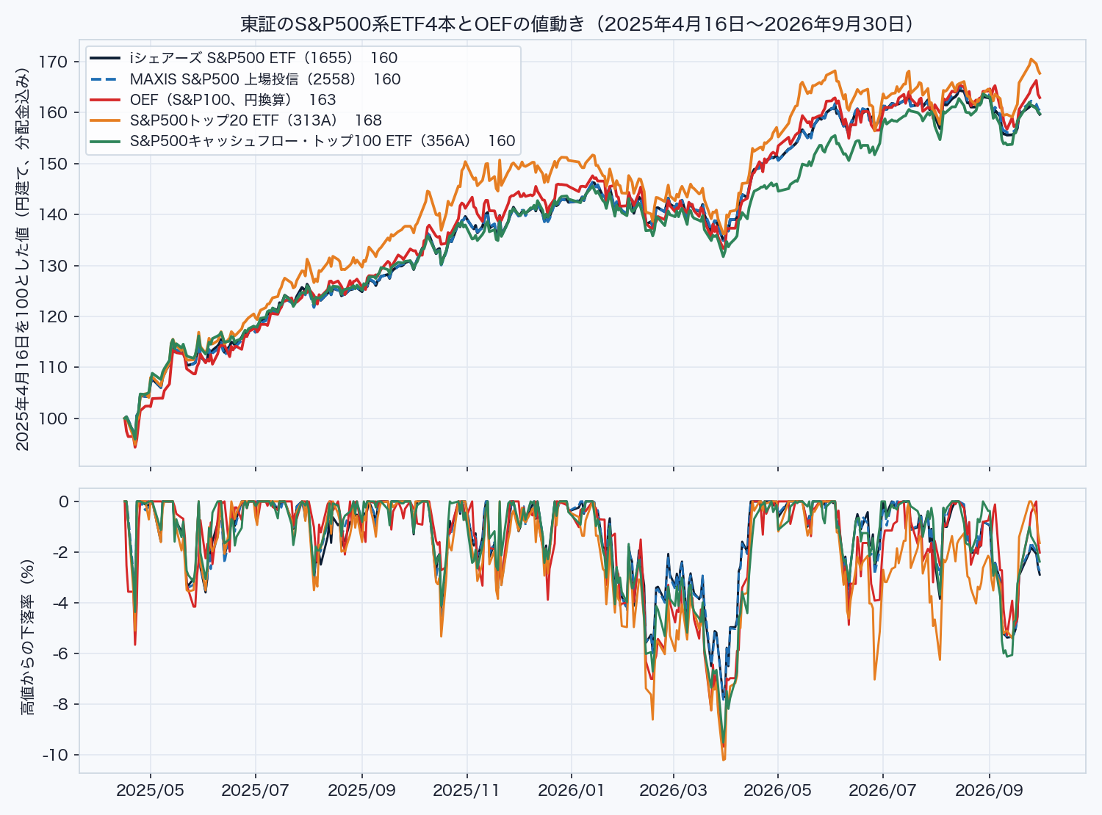Click the 2025/11 x-axis date label
Image resolution: width=1102 pixels, height=815 pixels.
[467, 791]
